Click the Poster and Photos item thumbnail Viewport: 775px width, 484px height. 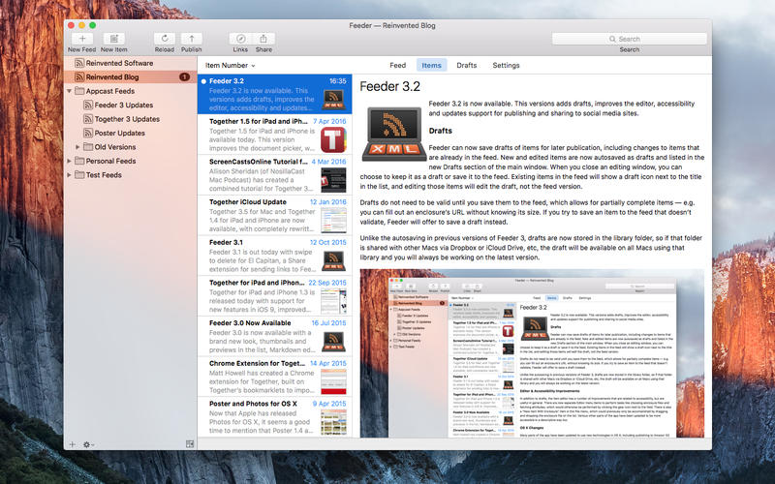pyautogui.click(x=333, y=422)
